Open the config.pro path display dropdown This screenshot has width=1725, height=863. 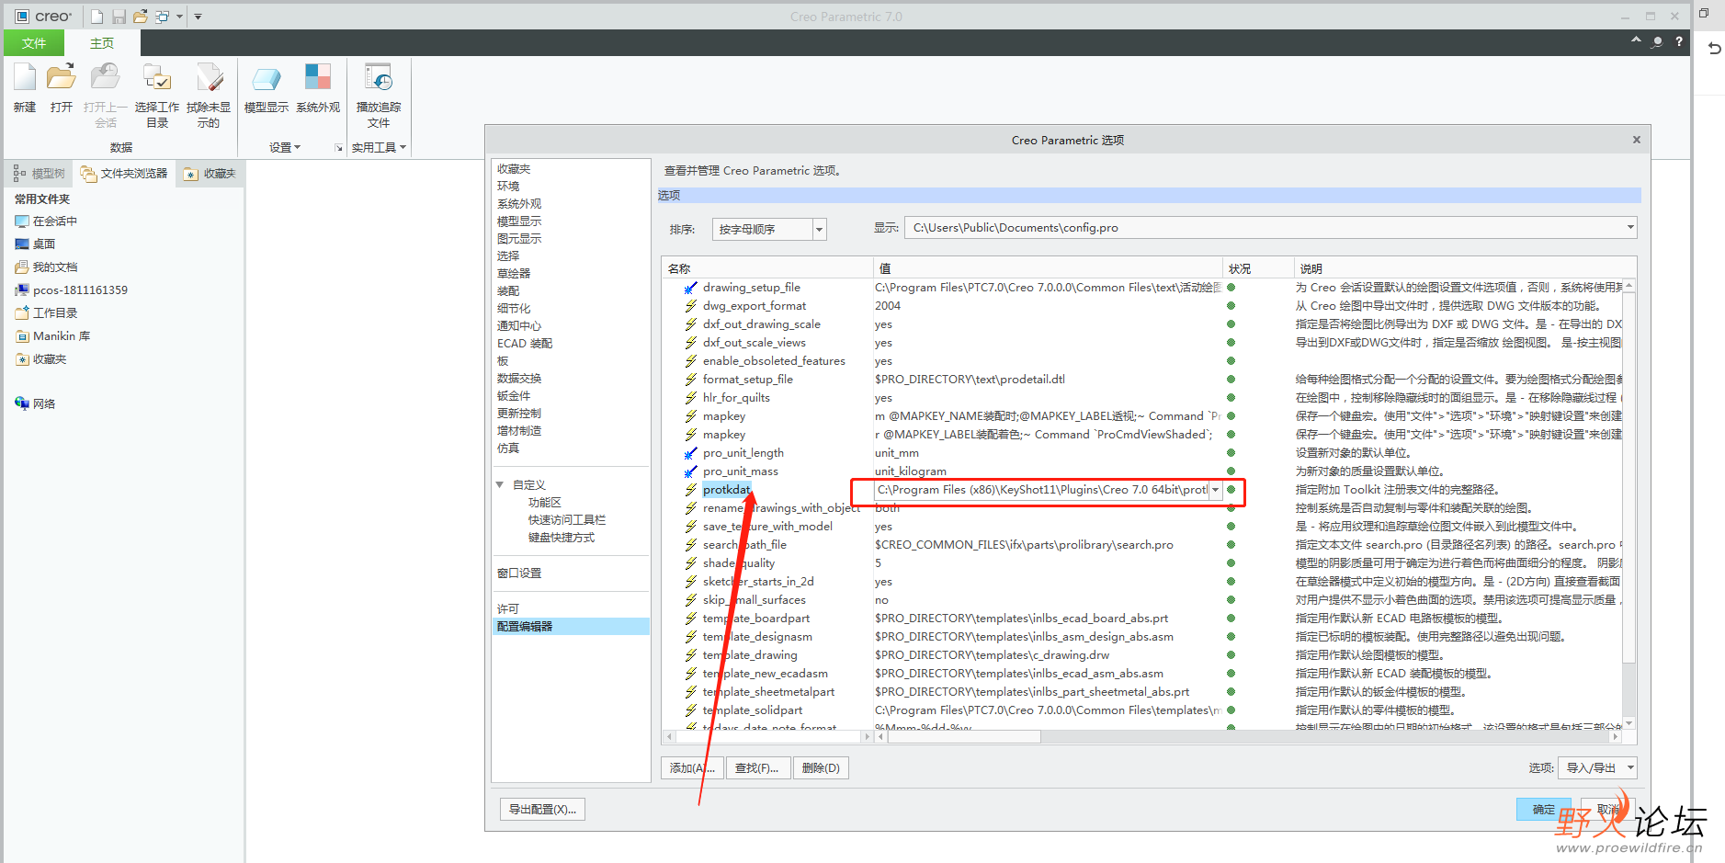tap(1630, 228)
